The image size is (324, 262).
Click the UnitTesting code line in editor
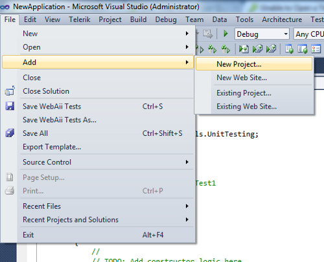[227, 134]
